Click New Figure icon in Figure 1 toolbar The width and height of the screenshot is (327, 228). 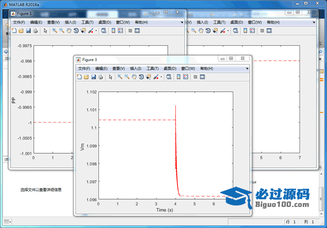coord(14,31)
